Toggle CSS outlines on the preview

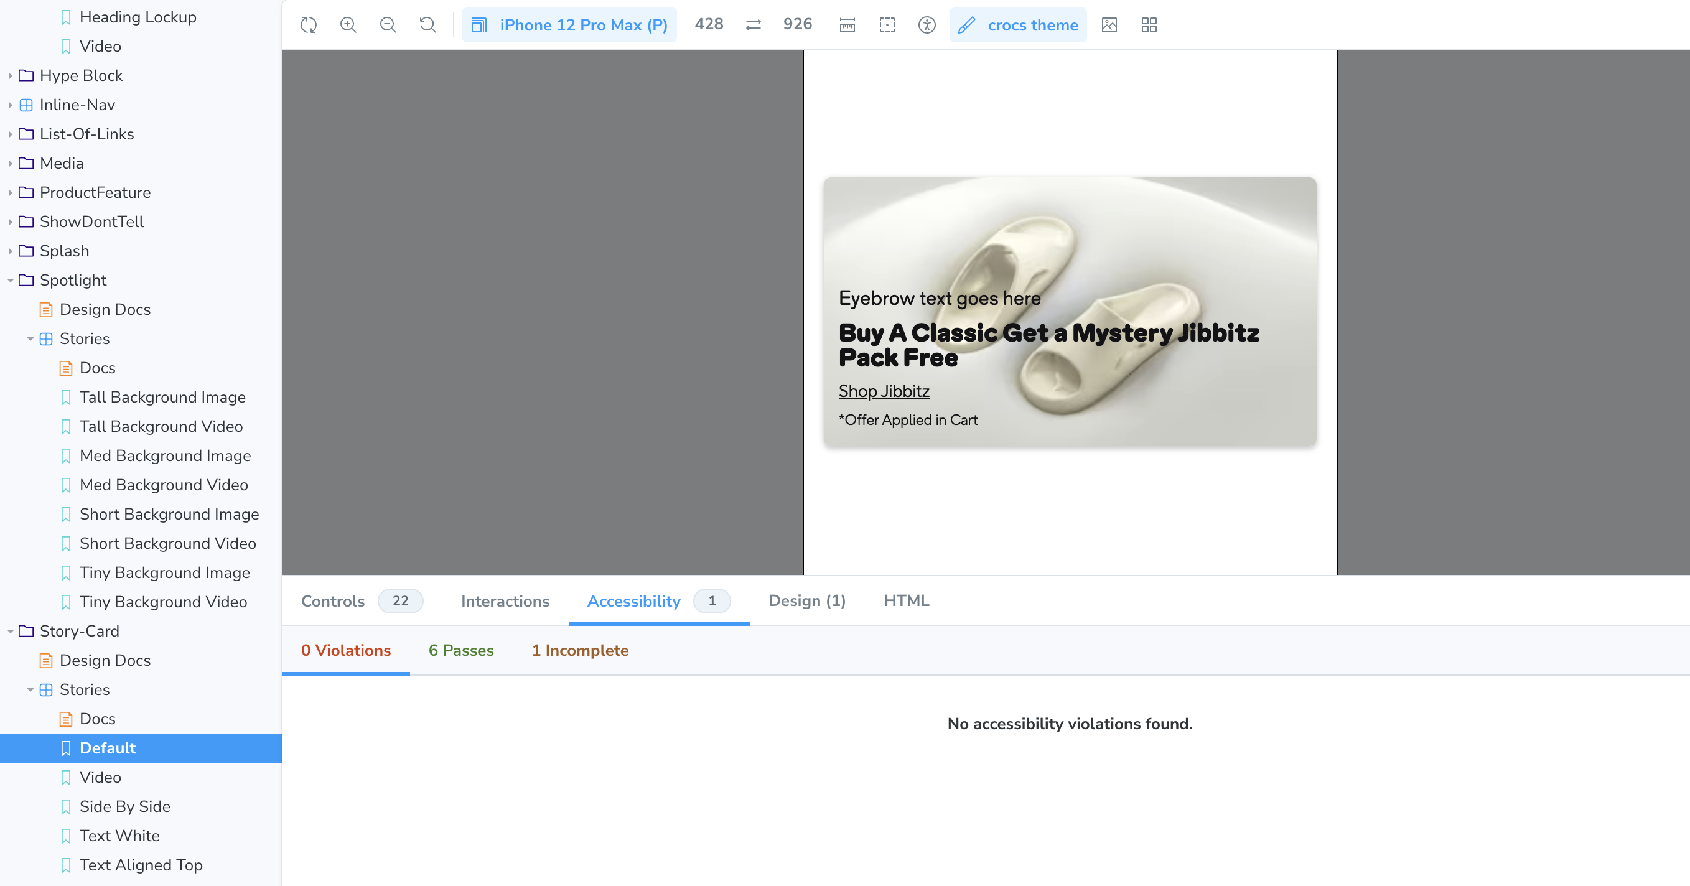click(886, 24)
